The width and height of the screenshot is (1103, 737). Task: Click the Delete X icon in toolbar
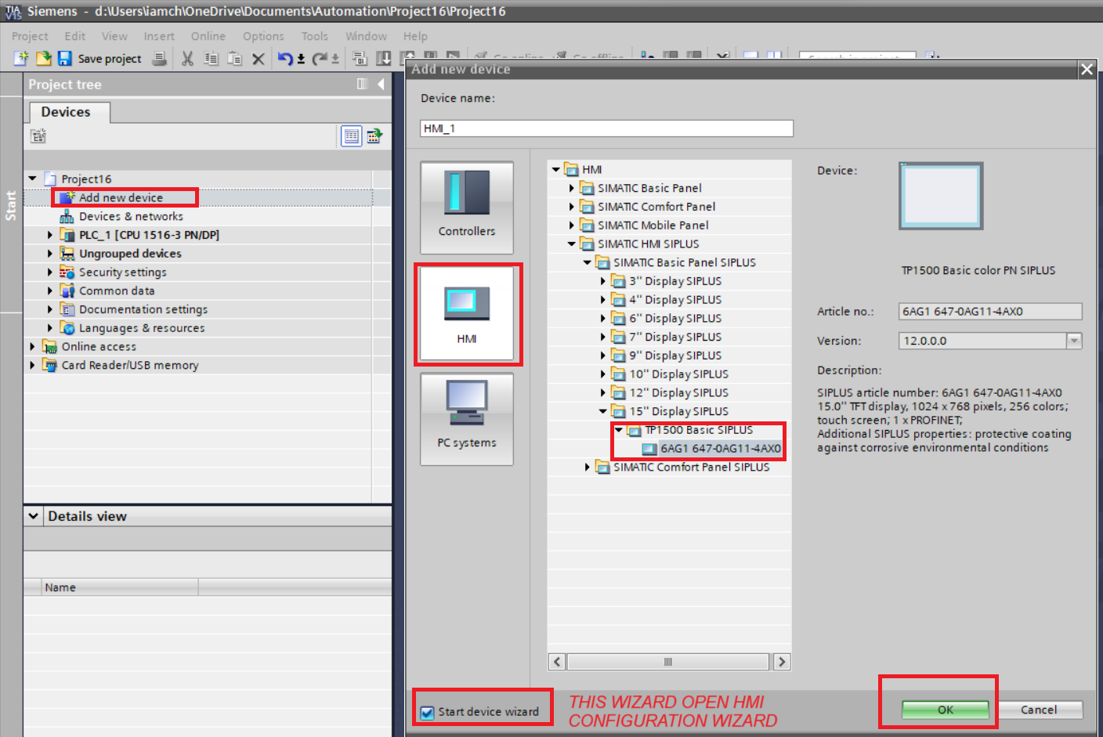[x=258, y=59]
